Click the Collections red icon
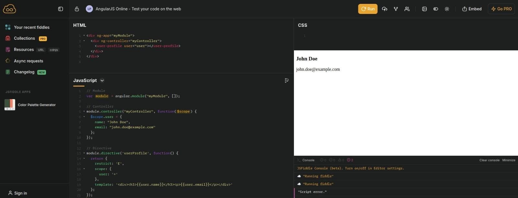 point(8,38)
